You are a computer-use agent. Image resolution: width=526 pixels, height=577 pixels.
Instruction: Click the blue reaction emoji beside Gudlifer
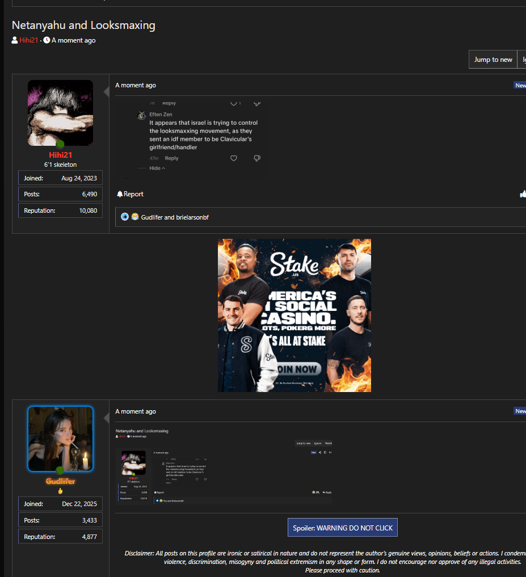125,217
